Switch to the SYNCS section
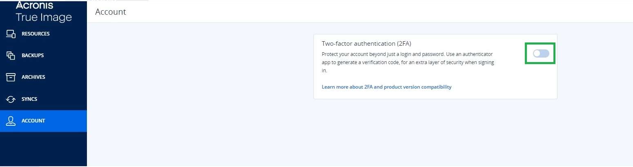The image size is (633, 167). 29,99
